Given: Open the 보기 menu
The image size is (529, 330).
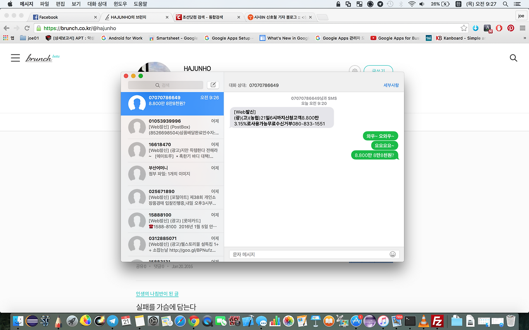Looking at the screenshot, I should click(x=76, y=4).
